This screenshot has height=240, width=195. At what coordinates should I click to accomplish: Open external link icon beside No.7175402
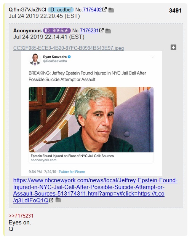coord(104,10)
